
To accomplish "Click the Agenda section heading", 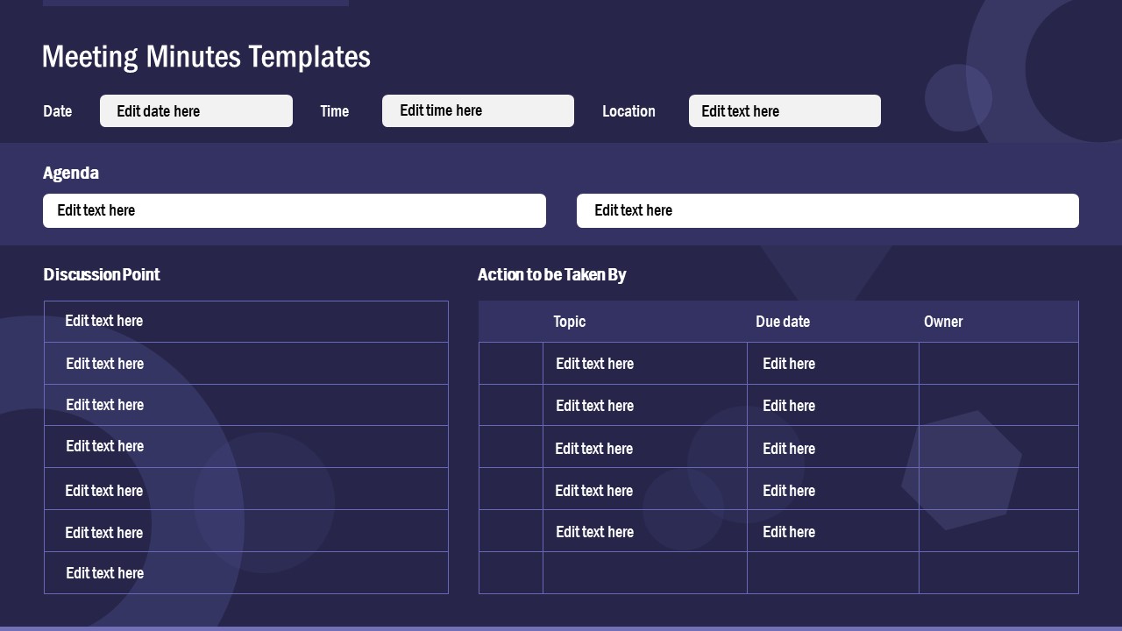I will 71,173.
